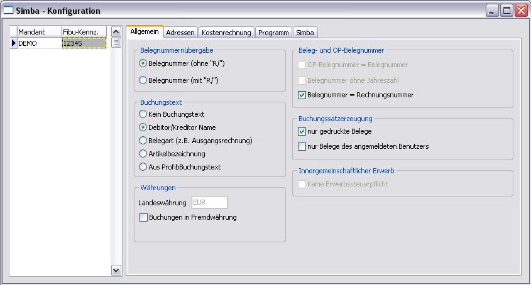Go to the Programm tab
Image resolution: width=531 pixels, height=285 pixels.
click(273, 33)
